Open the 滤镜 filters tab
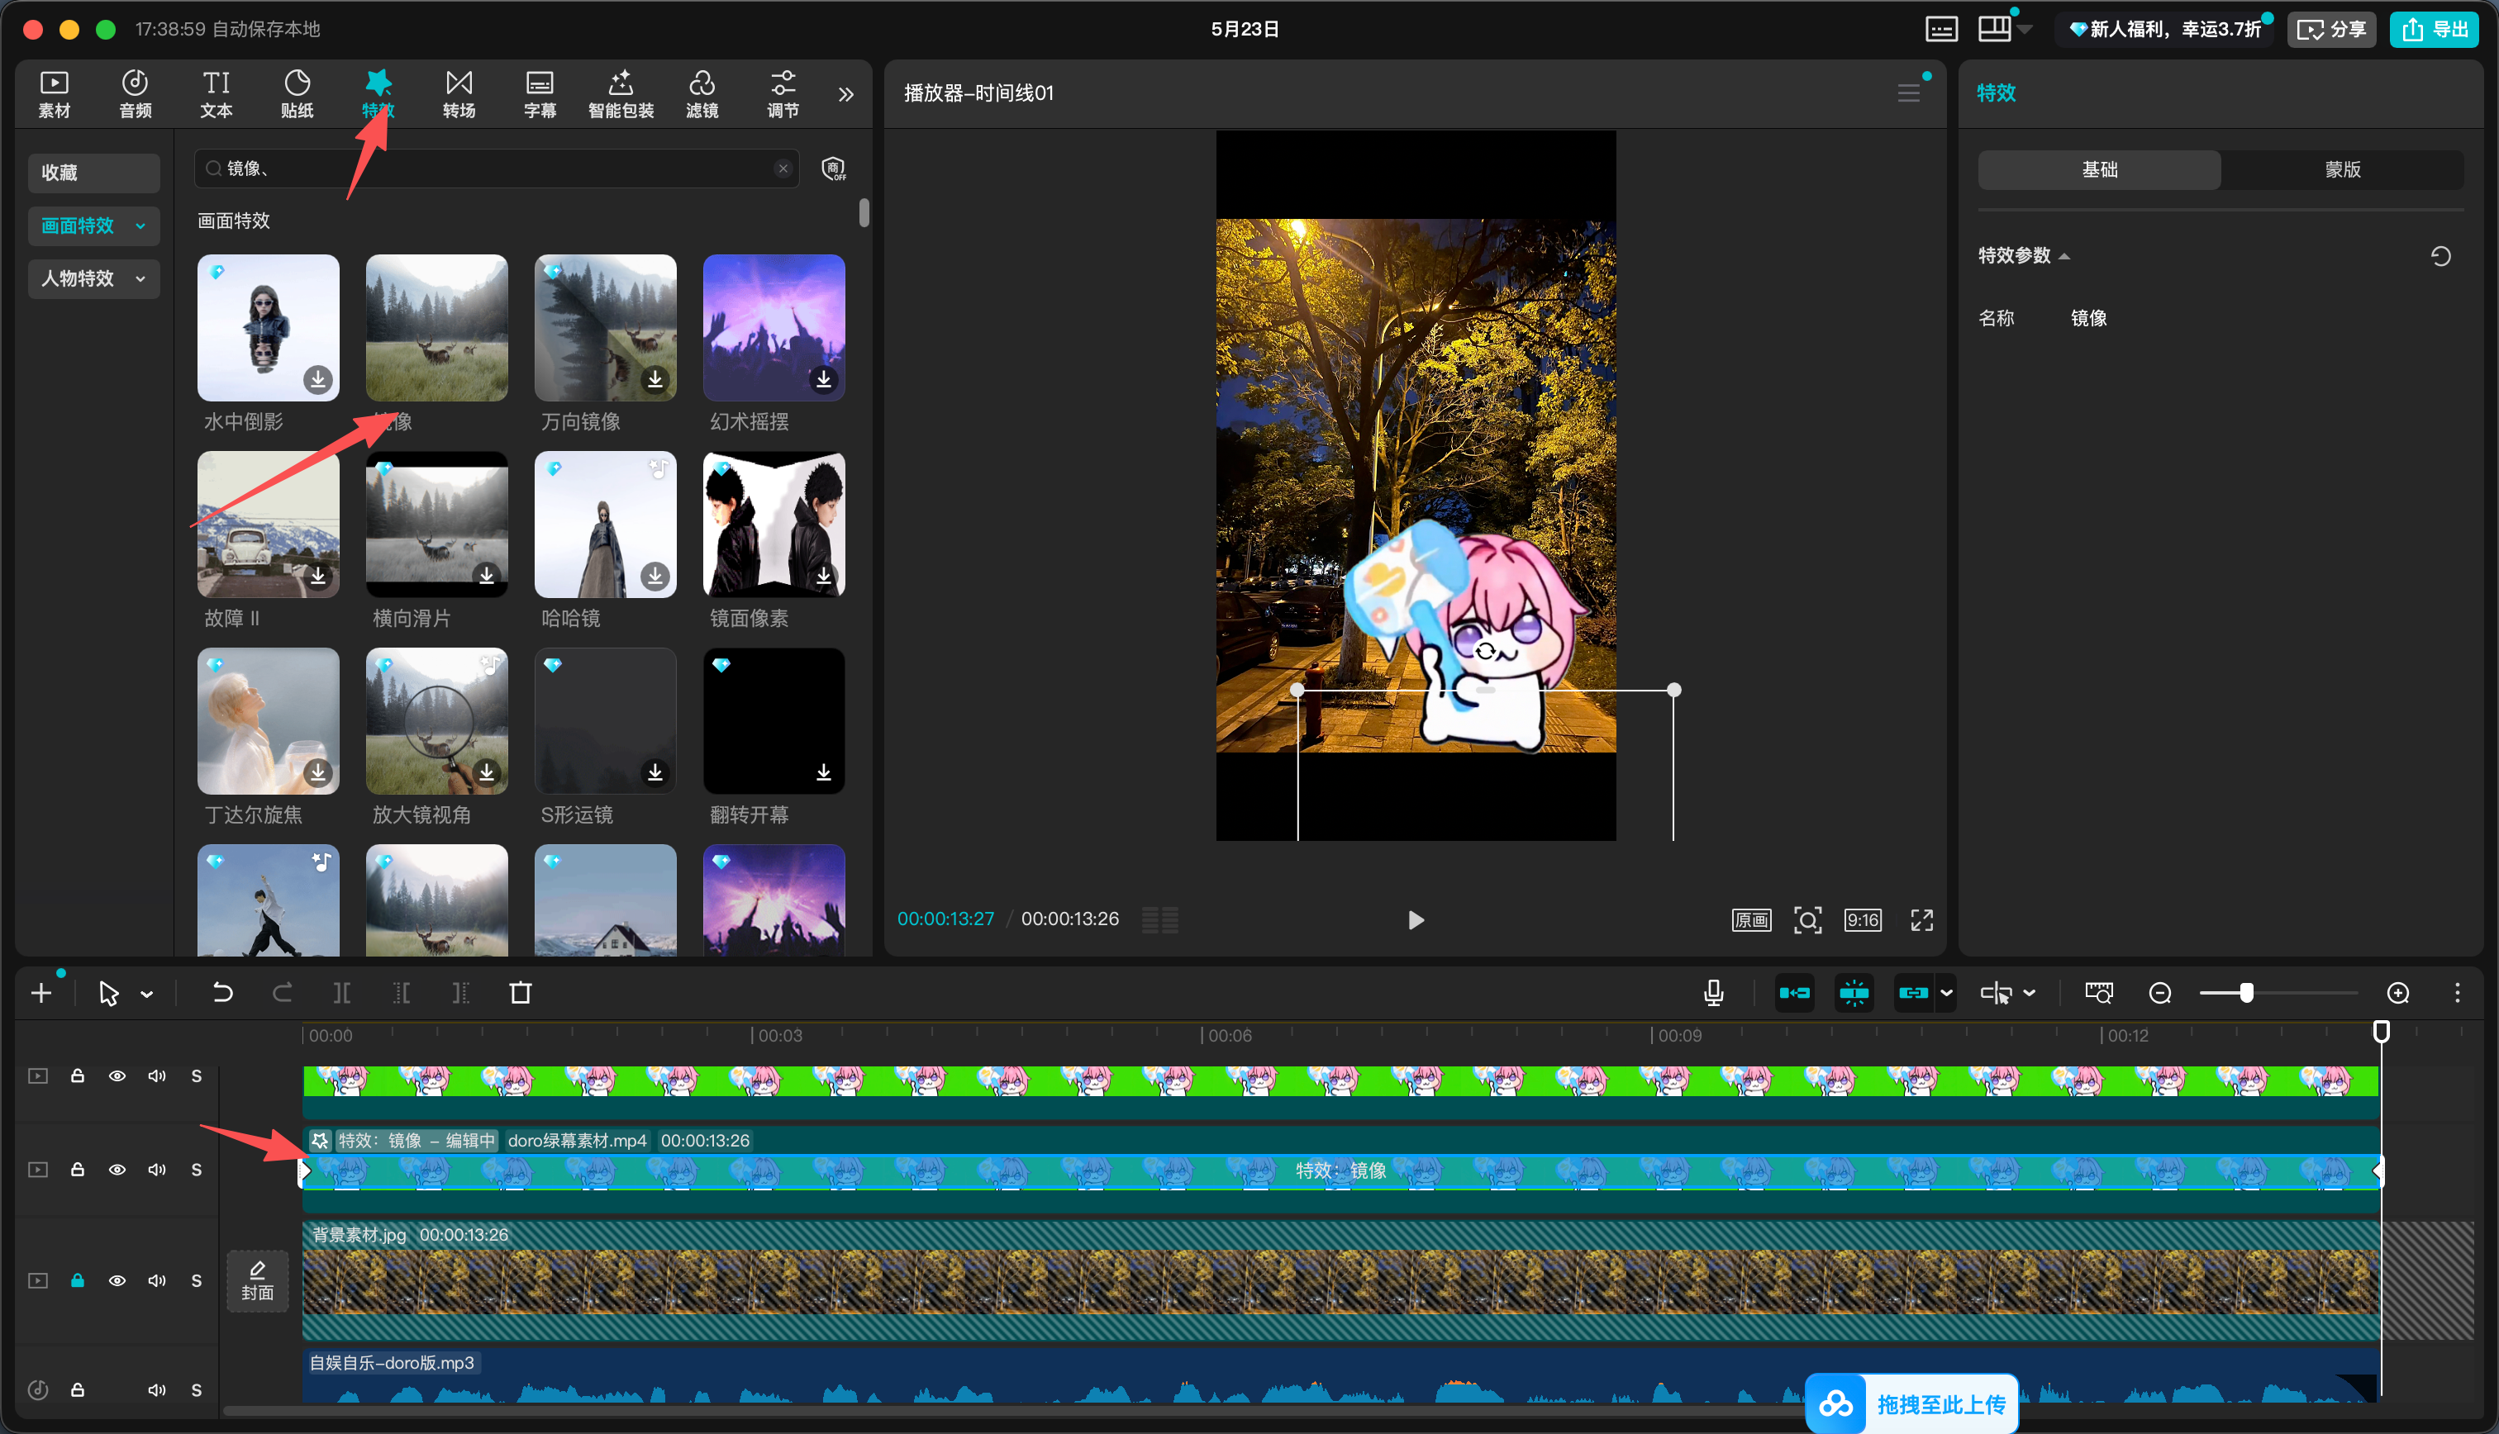 pyautogui.click(x=702, y=93)
